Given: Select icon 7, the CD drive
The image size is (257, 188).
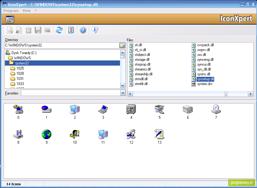Looking at the screenshot, I should pos(216,109).
